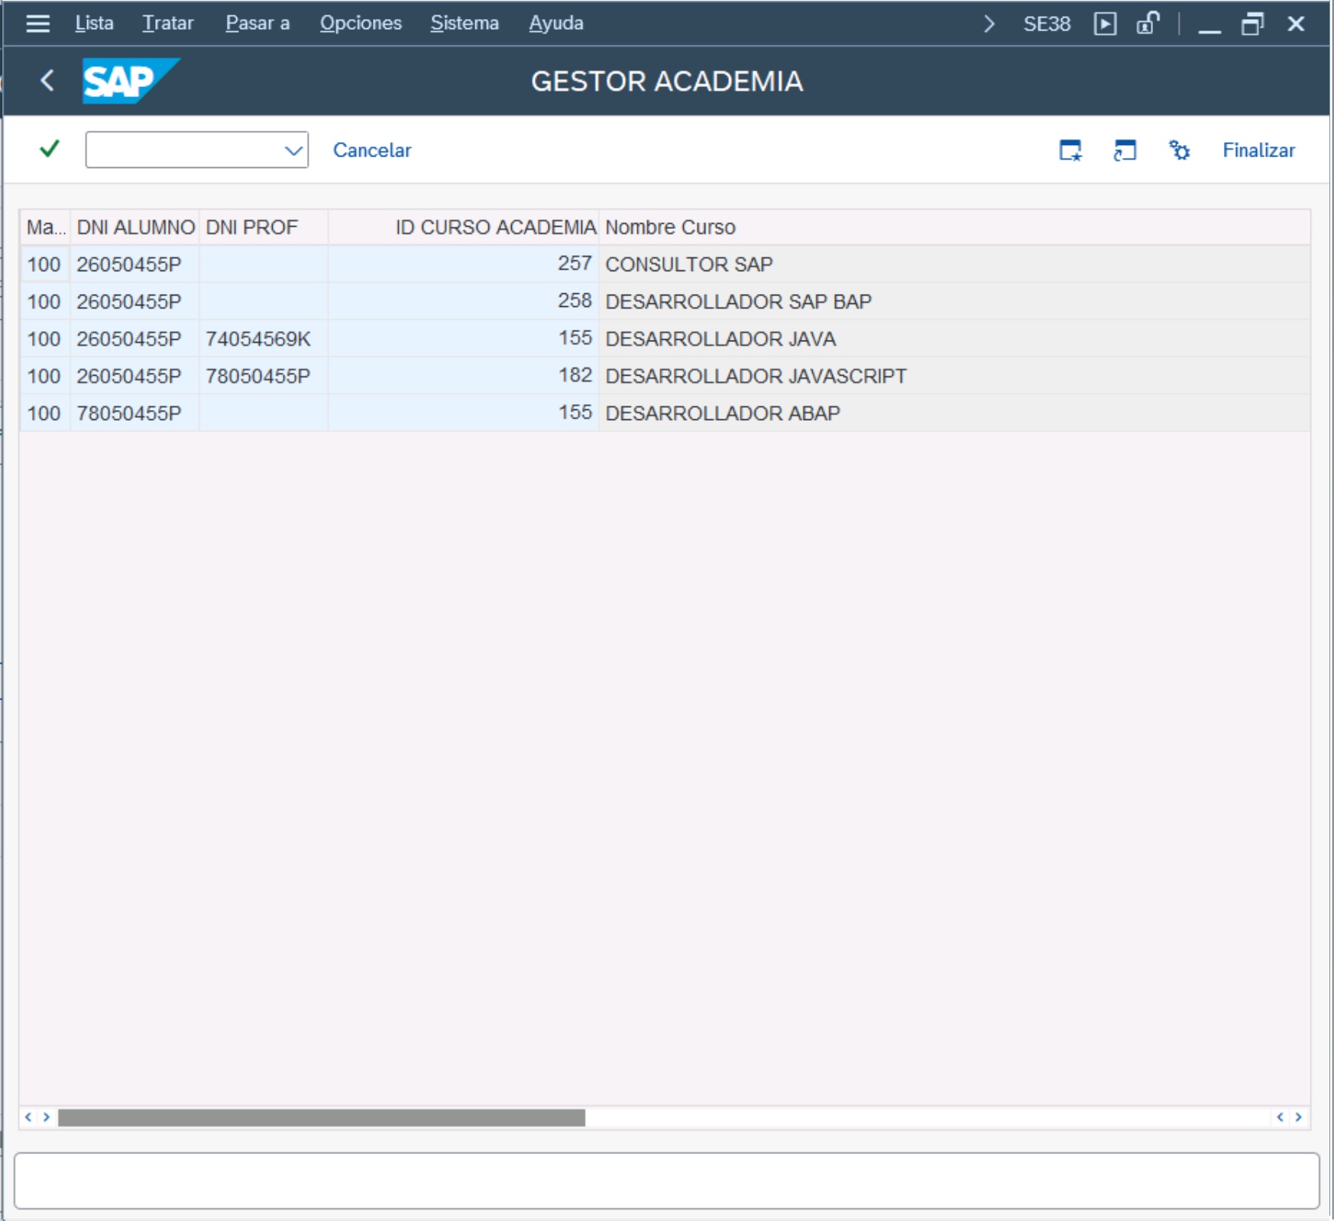Open the Ayuda menu

[x=556, y=24]
